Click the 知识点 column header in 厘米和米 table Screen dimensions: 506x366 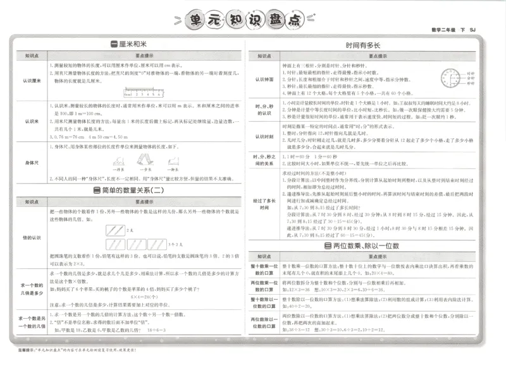coord(32,56)
